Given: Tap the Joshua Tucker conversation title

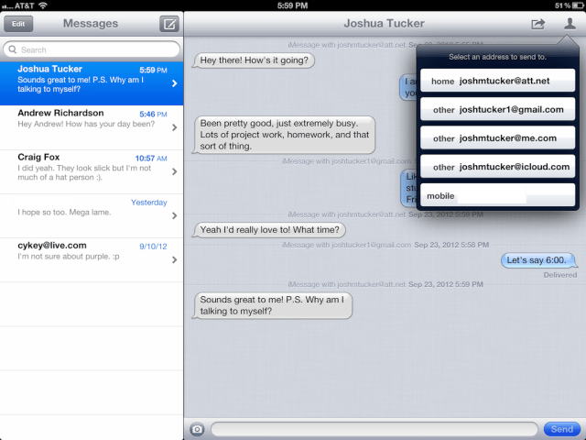Looking at the screenshot, I should tap(384, 24).
